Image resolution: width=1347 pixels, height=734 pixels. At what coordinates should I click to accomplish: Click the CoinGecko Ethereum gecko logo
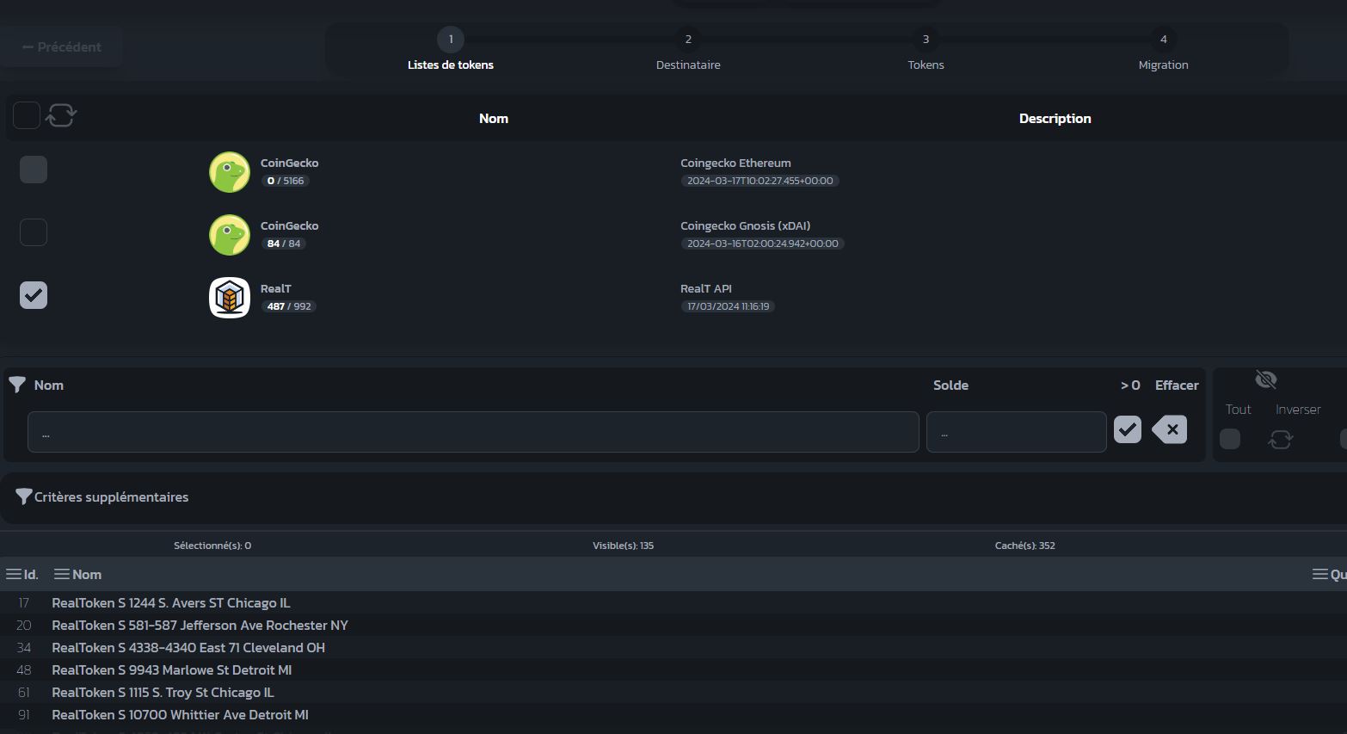coord(230,172)
